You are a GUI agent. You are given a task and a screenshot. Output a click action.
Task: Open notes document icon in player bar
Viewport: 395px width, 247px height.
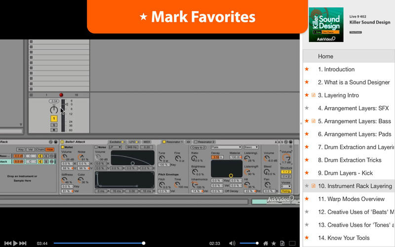click(282, 243)
